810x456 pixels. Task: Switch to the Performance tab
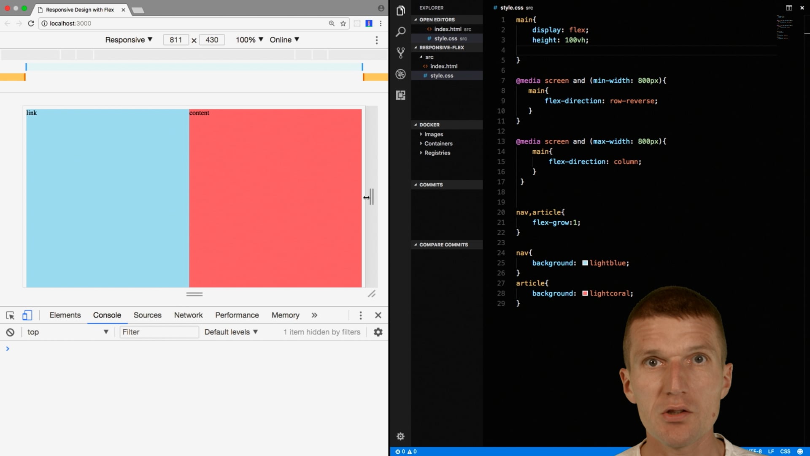point(237,315)
